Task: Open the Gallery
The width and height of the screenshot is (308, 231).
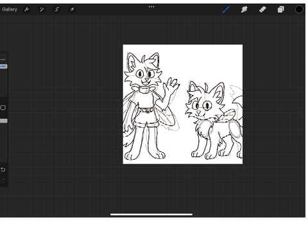Action: 10,10
